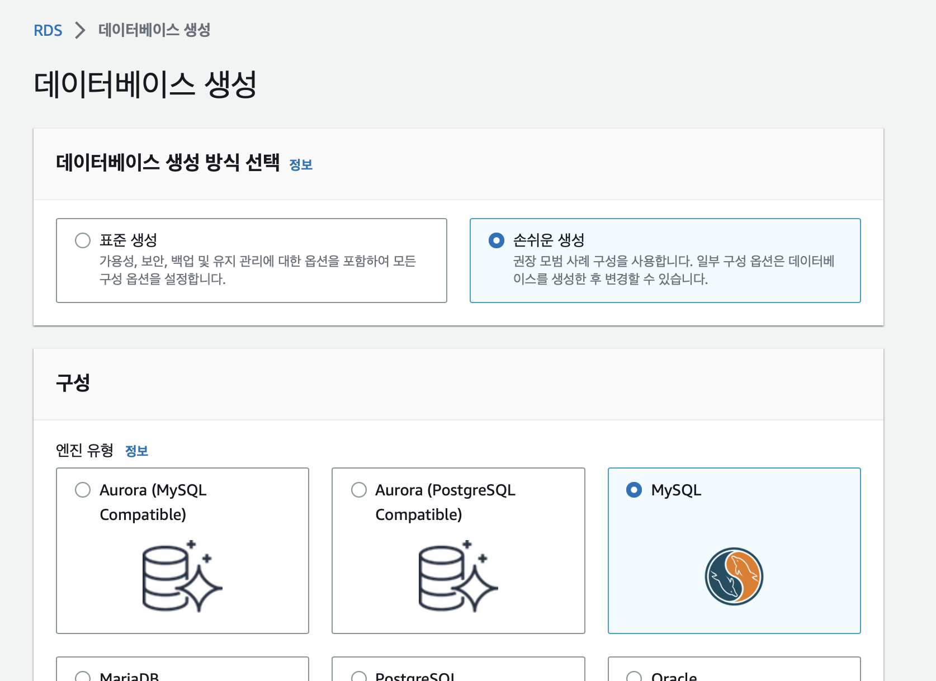The width and height of the screenshot is (936, 681).
Task: Click the 구성 section heading
Action: [73, 383]
